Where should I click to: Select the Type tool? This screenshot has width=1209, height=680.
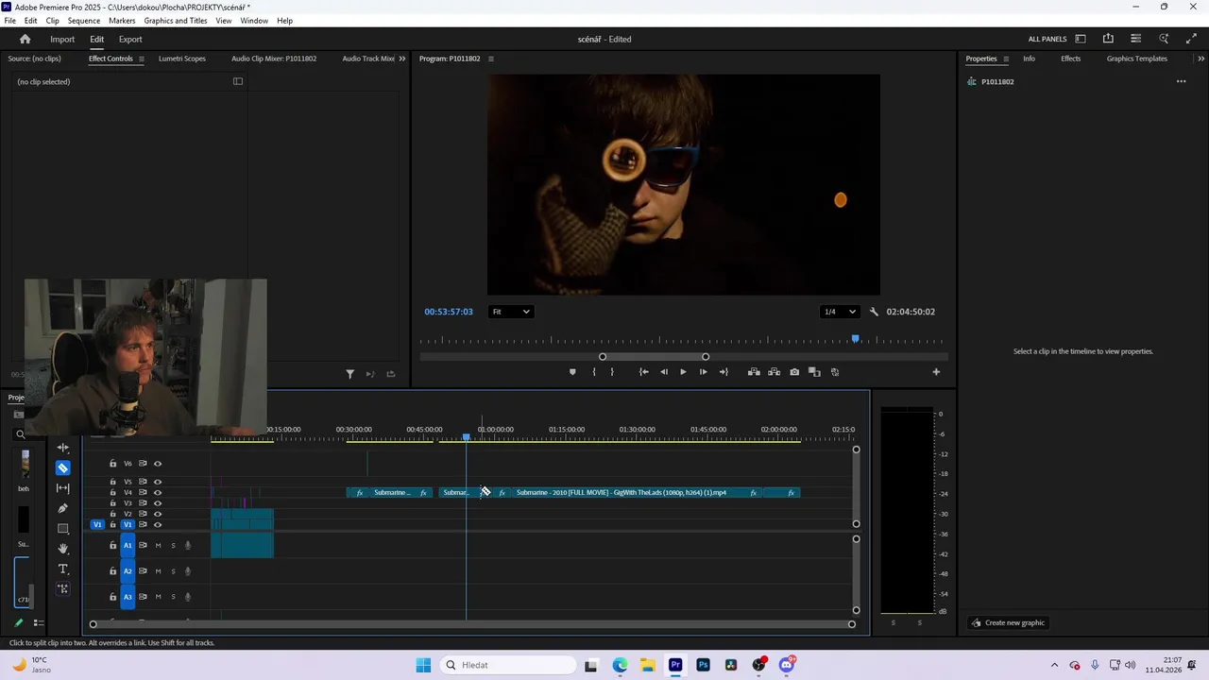[x=63, y=569]
